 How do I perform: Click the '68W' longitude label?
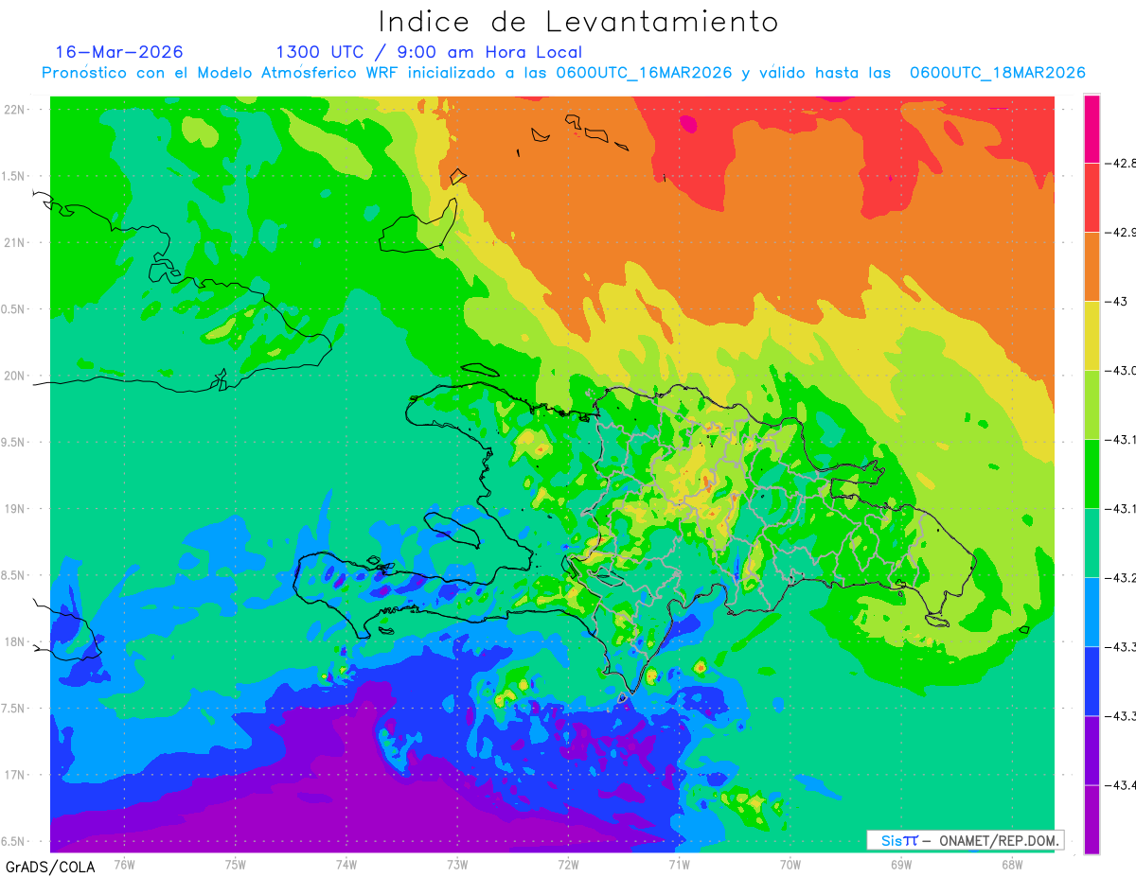click(x=1012, y=865)
